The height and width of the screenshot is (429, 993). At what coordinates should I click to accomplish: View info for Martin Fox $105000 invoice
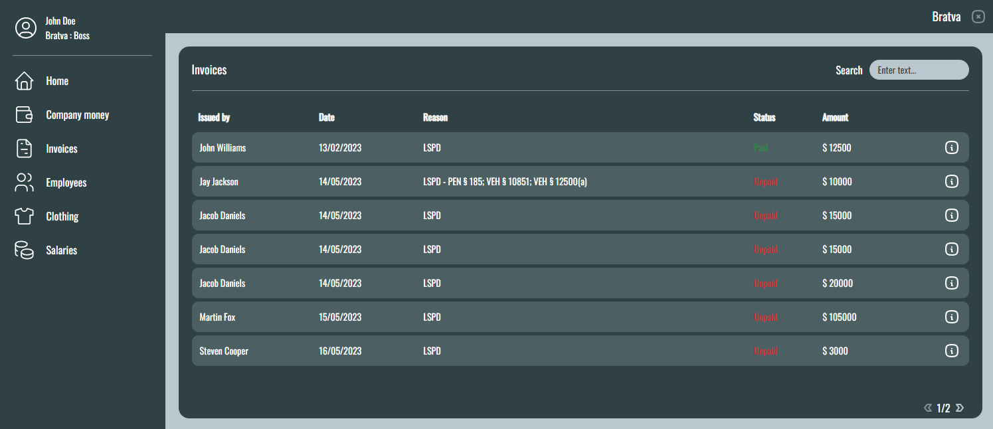click(951, 317)
